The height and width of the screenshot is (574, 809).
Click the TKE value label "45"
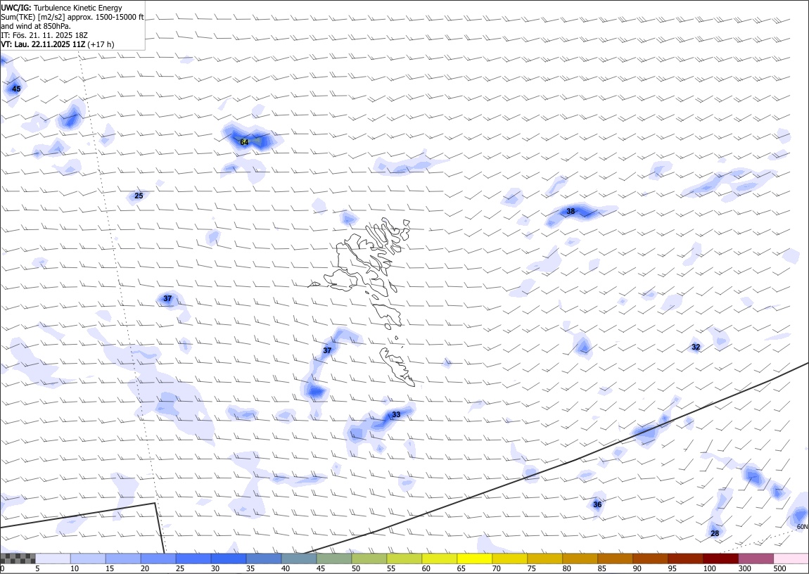16,89
